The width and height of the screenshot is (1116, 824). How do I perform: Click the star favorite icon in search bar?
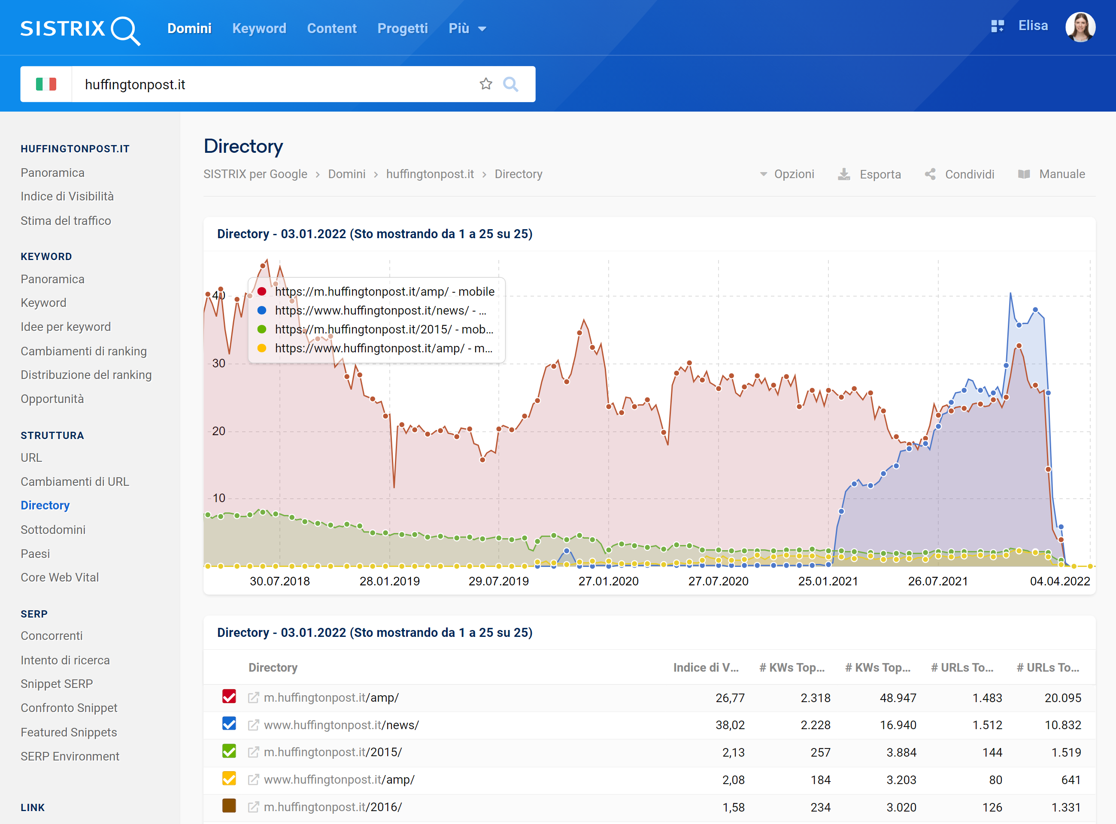point(486,84)
